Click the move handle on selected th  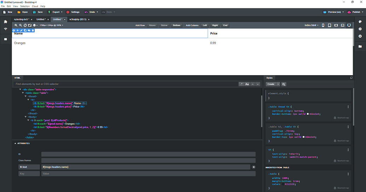(x=14, y=30)
